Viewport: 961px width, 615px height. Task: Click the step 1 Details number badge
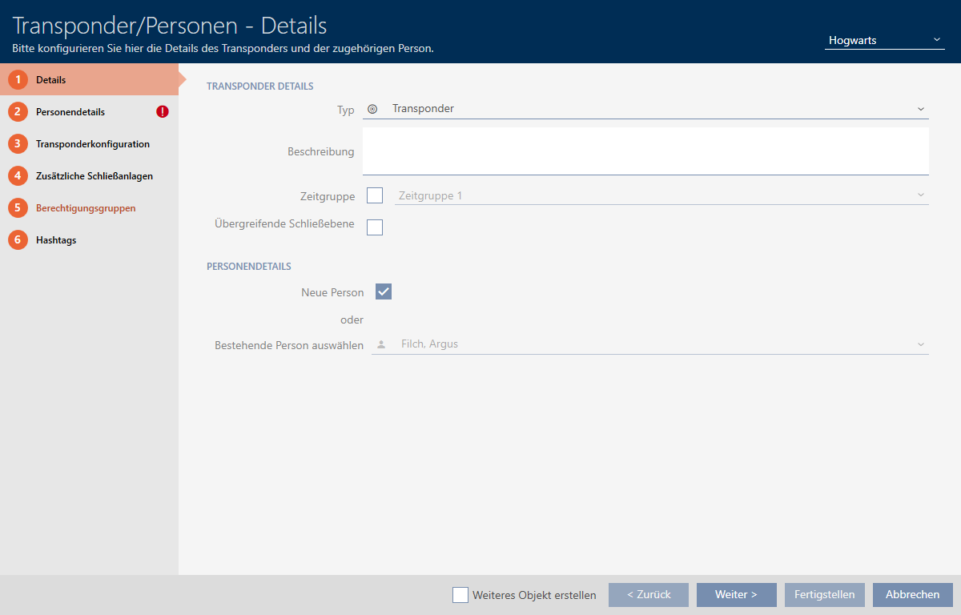(x=18, y=80)
